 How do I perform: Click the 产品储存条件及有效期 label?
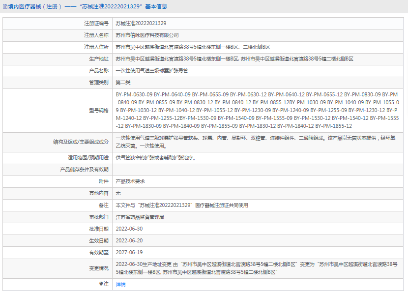tap(85, 170)
